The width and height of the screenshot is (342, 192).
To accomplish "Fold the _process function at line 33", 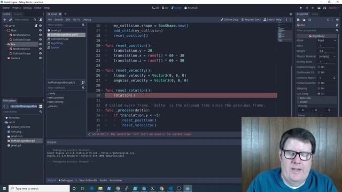I will [102, 110].
